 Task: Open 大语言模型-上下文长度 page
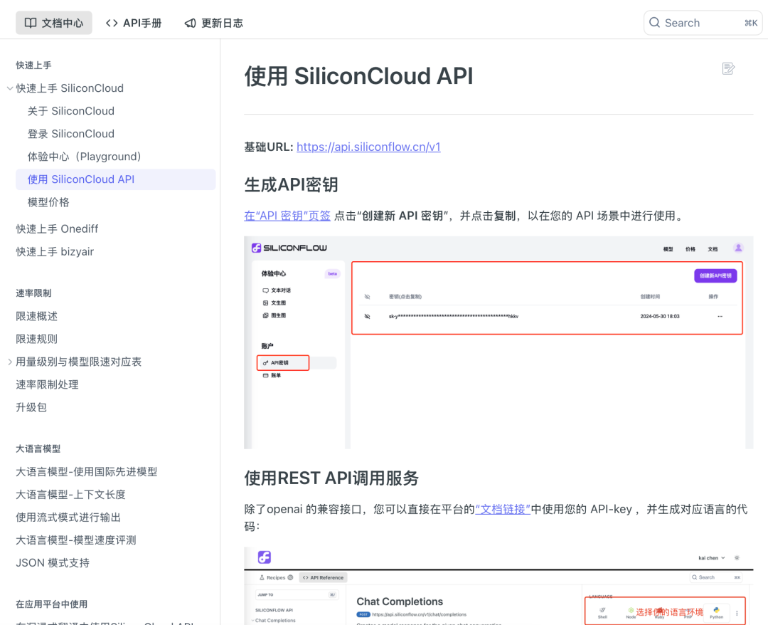point(70,495)
